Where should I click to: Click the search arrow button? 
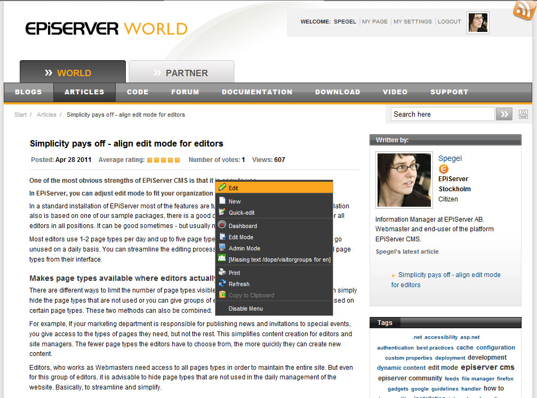point(504,114)
